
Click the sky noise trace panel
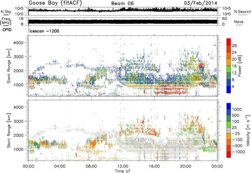[123, 11]
